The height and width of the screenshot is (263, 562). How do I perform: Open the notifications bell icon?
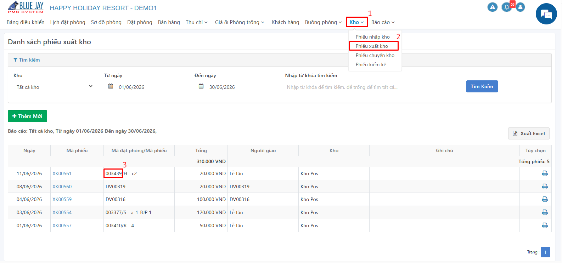tap(507, 7)
